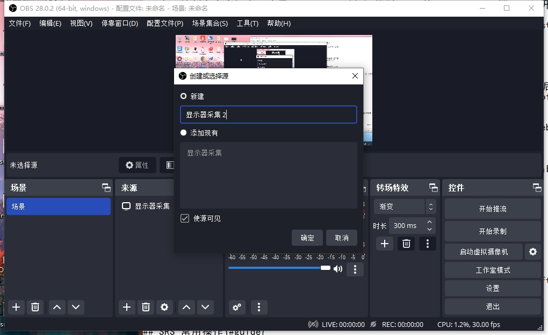The height and width of the screenshot is (335, 548).
Task: Click the 确定 button in dialog
Action: click(x=307, y=238)
